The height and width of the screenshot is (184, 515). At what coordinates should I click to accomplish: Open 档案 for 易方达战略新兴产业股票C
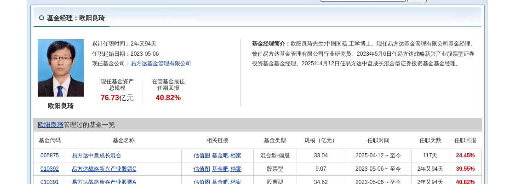click(x=236, y=169)
